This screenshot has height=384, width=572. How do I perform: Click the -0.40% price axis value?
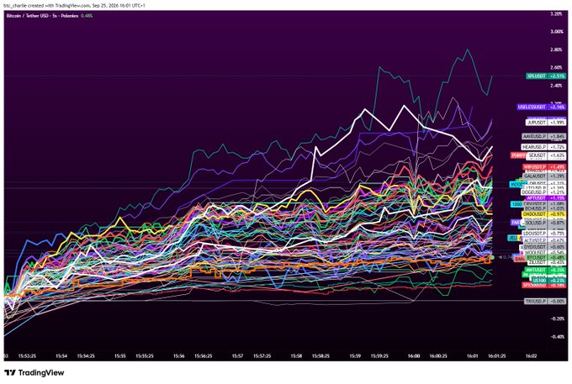click(558, 337)
